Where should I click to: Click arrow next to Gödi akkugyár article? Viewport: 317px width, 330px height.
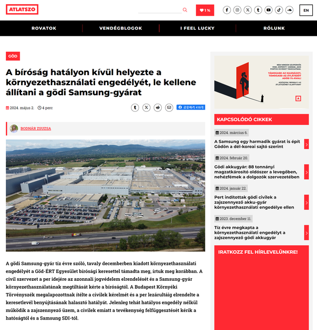pyautogui.click(x=306, y=172)
